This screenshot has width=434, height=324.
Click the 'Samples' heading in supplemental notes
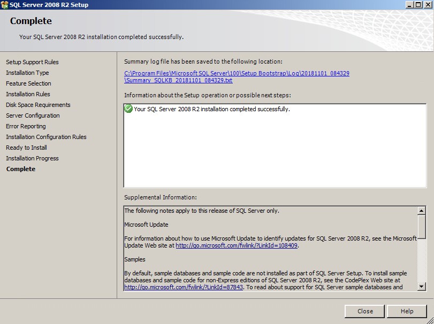[x=135, y=259]
